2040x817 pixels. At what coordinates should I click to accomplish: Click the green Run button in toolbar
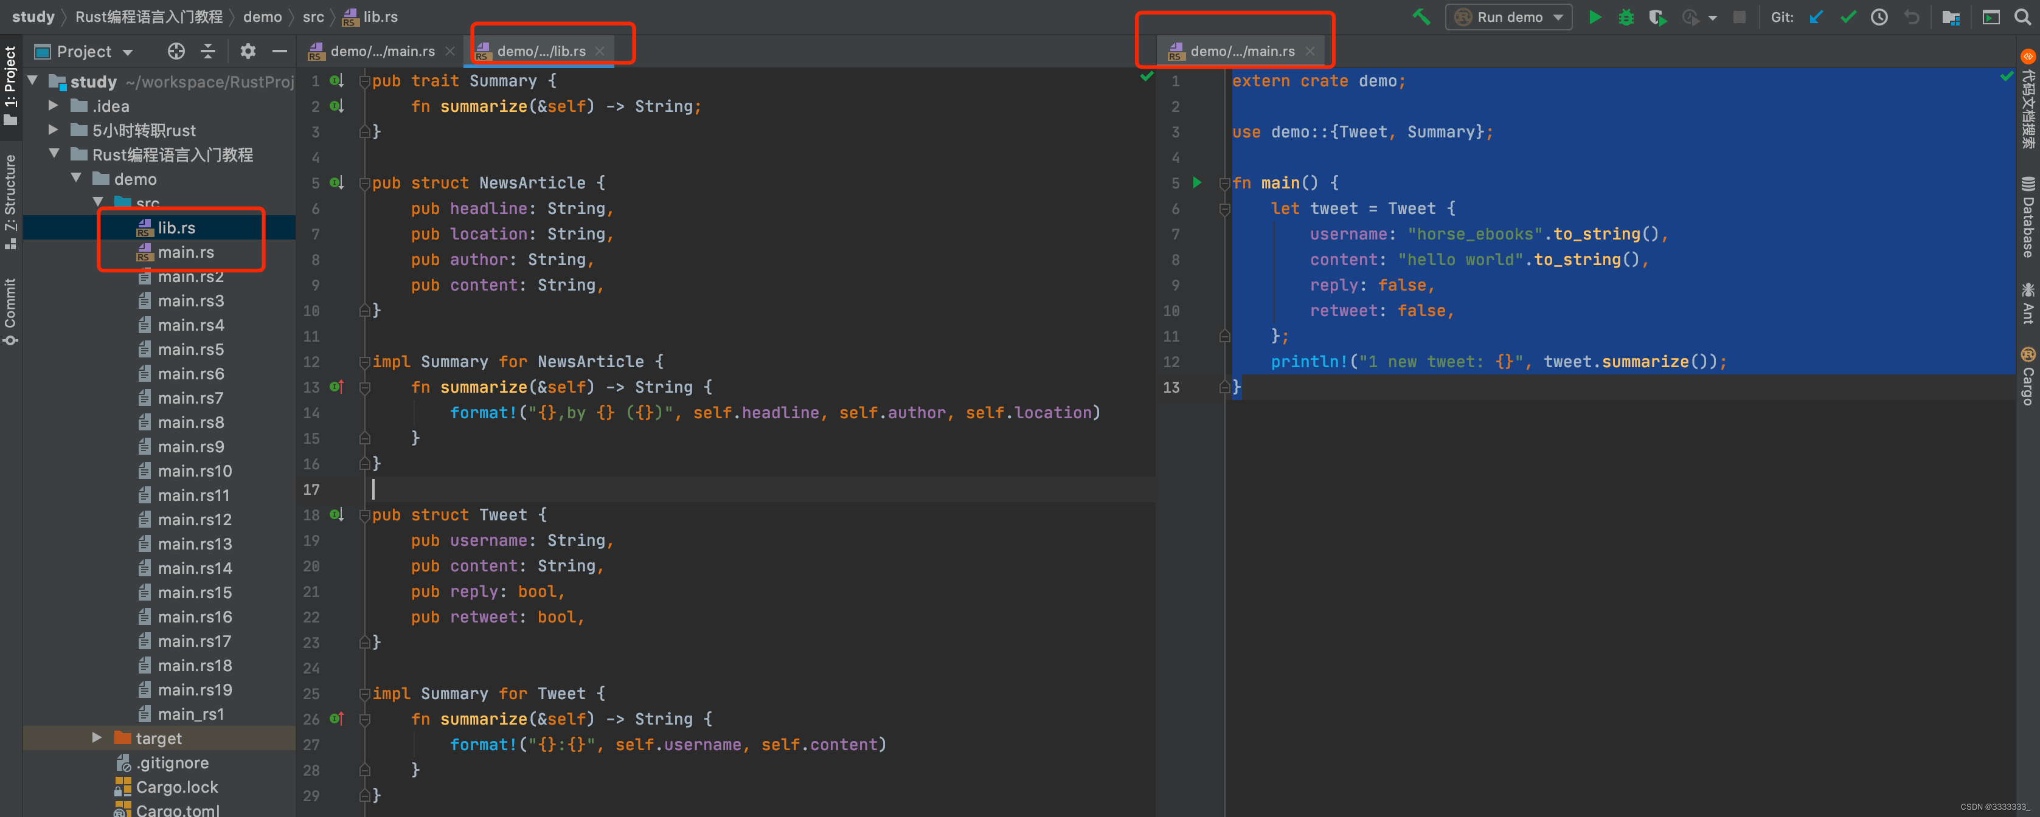pos(1595,16)
